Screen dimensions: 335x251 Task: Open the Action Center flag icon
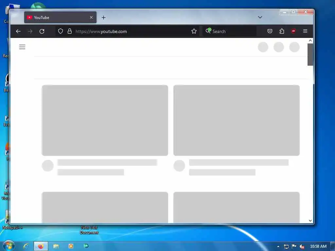[294, 246]
